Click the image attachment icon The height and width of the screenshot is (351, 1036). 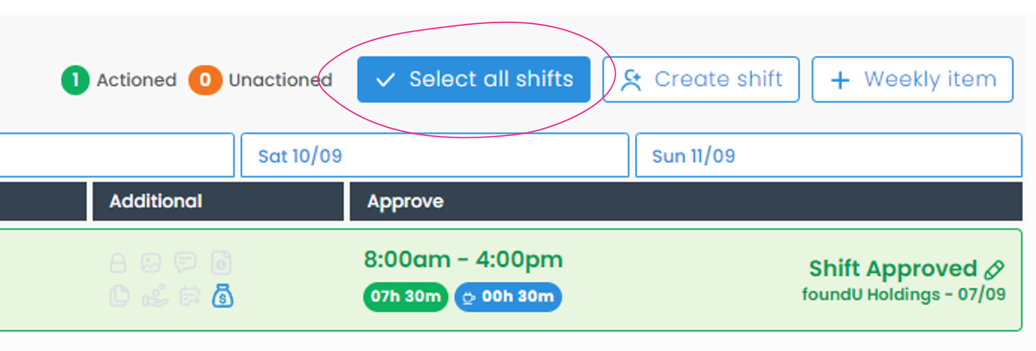click(151, 263)
